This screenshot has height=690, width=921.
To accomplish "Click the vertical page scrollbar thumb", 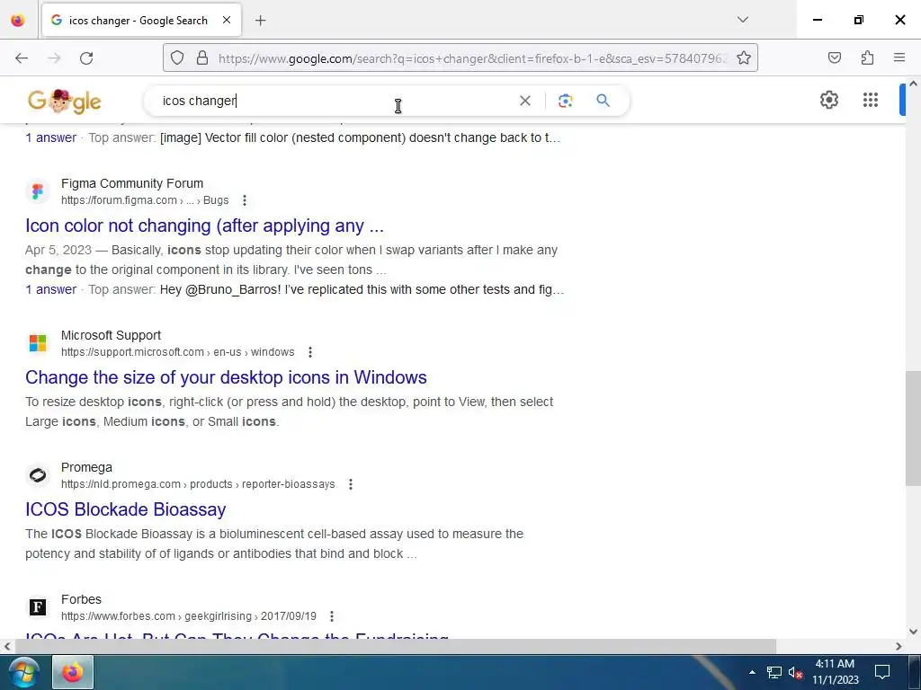I will coord(913,429).
